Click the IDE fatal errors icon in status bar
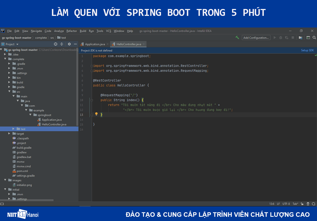This screenshot has width=317, height=221. (307, 204)
